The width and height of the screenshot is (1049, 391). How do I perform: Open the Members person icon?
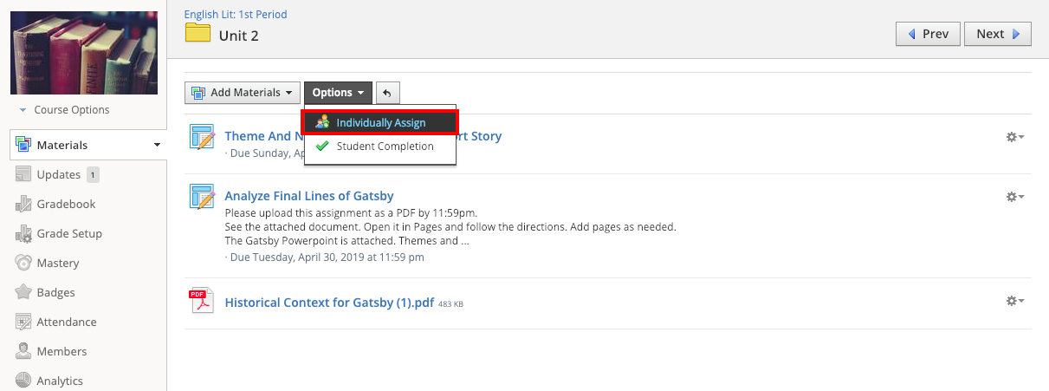click(23, 352)
